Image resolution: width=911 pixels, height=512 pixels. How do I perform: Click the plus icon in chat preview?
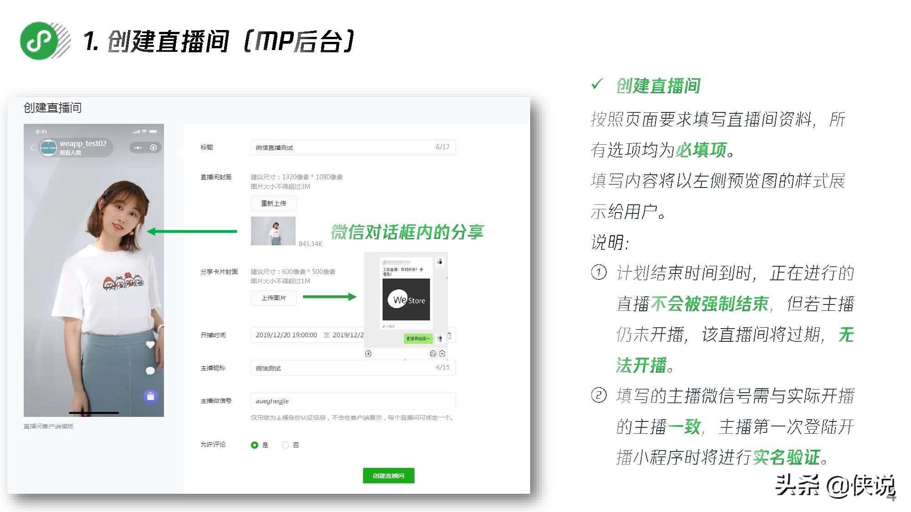click(x=442, y=354)
